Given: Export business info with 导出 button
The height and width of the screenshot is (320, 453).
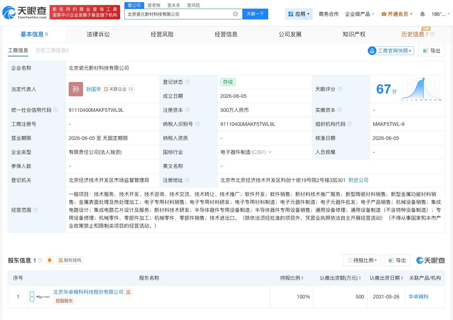Looking at the screenshot, I should [432, 51].
